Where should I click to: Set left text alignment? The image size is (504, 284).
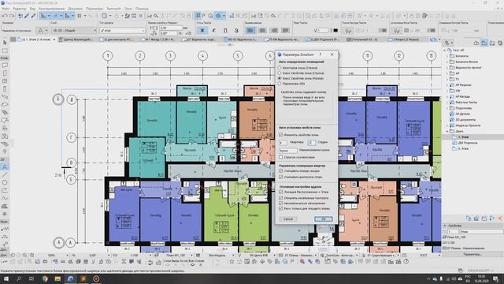click(250, 30)
